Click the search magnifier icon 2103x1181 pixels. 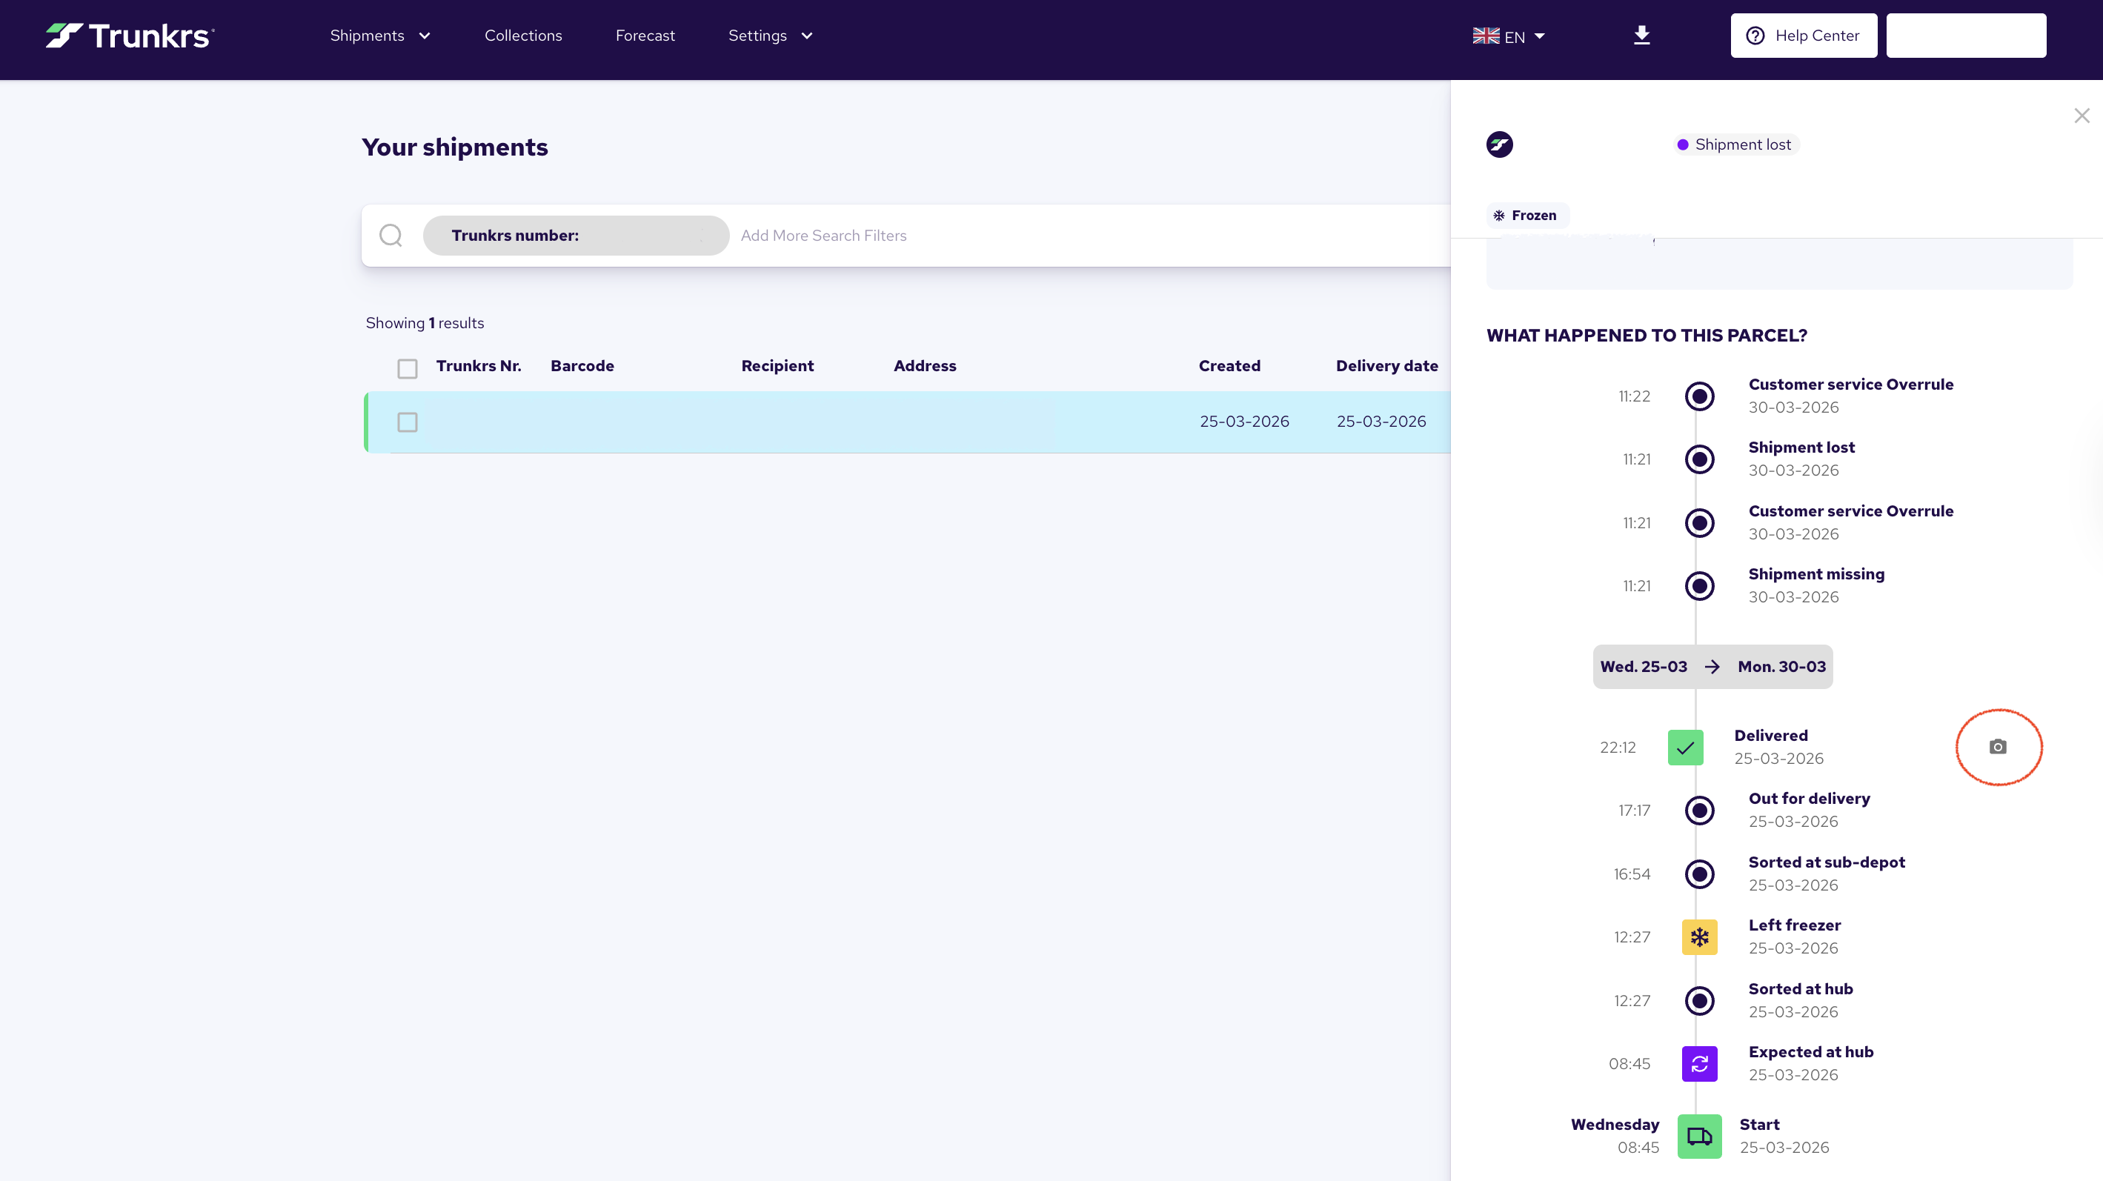pyautogui.click(x=391, y=235)
